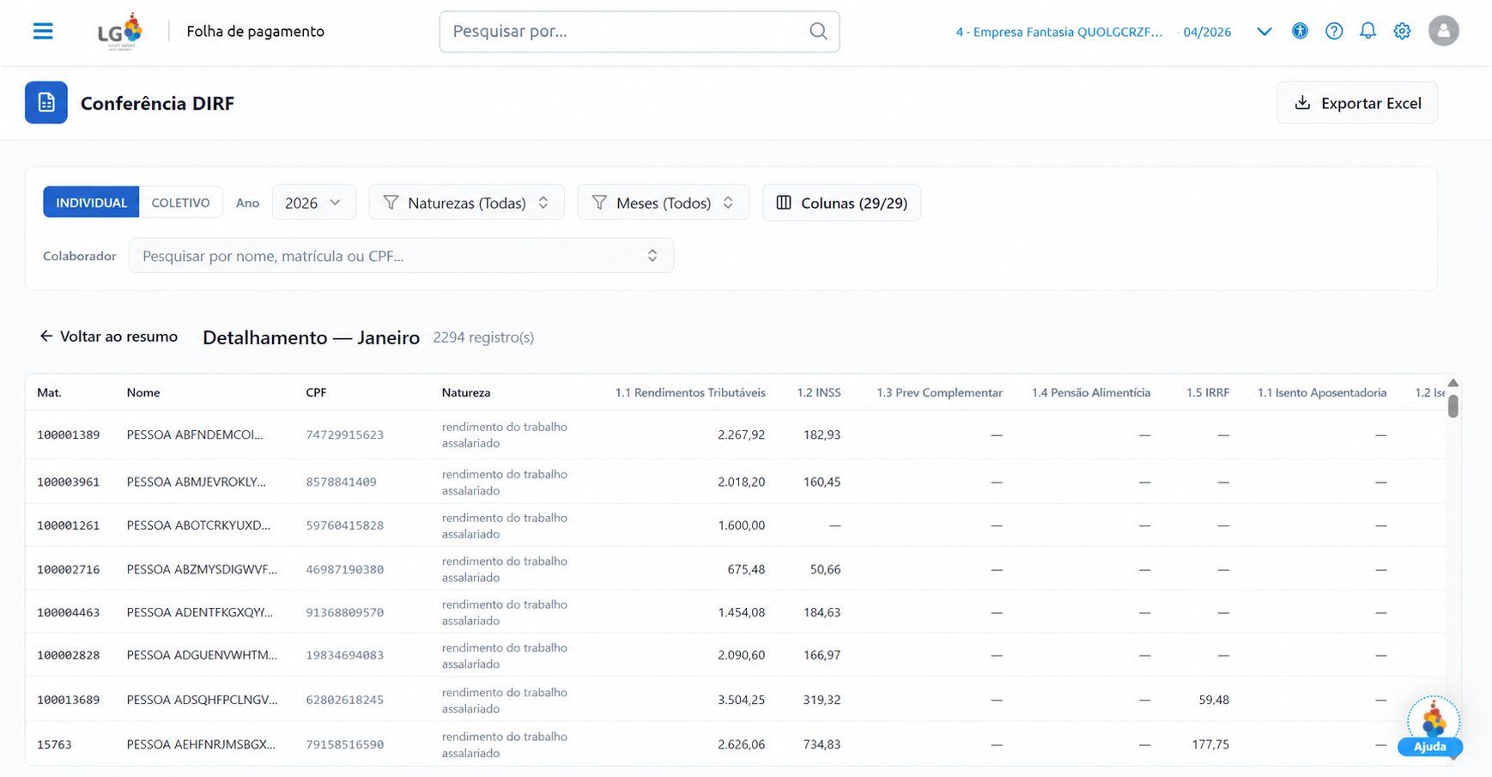Switch to INDIVIDUAL view
1492x777 pixels.
click(91, 203)
